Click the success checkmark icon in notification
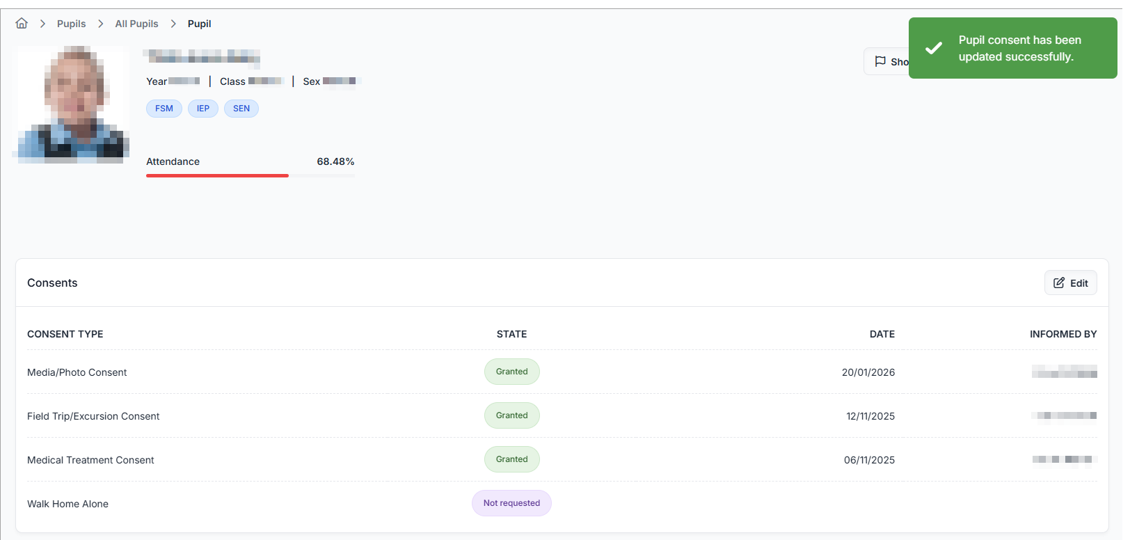 (x=934, y=48)
